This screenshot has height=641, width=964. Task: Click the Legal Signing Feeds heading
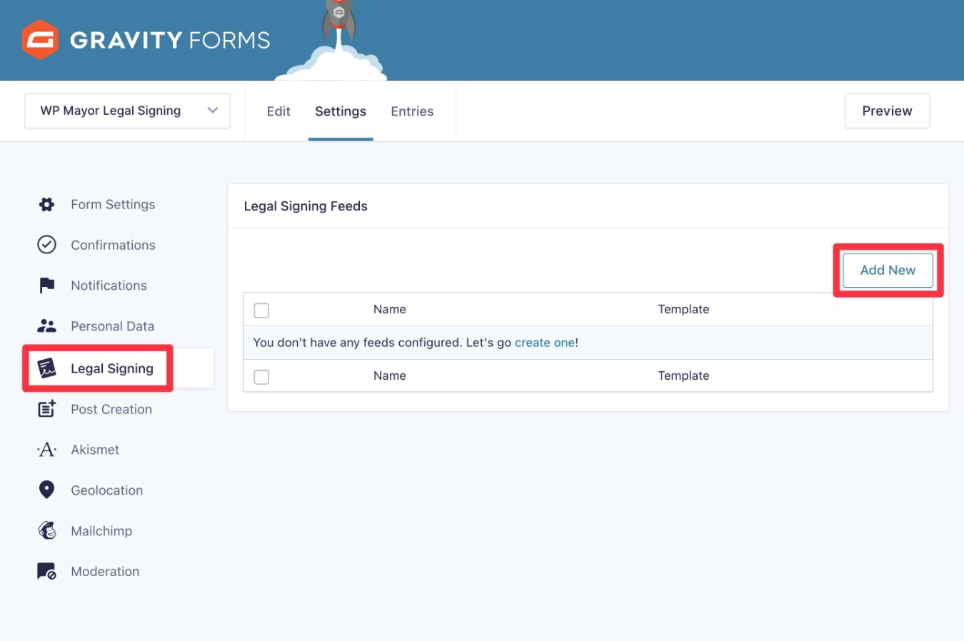[306, 206]
